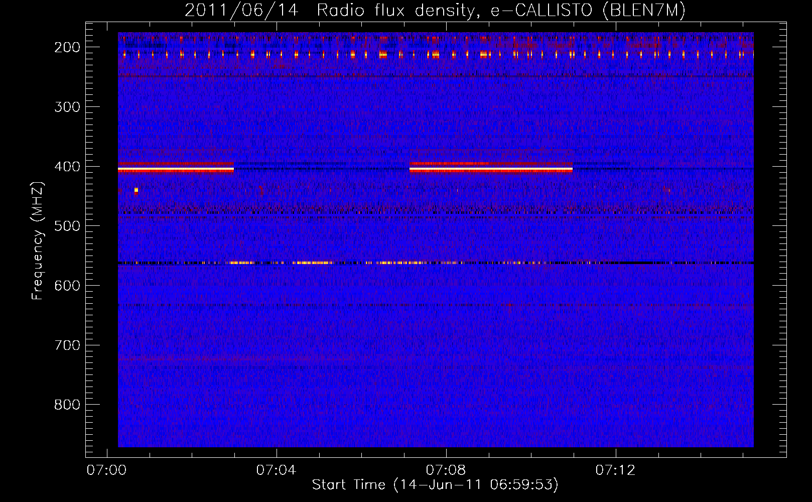812x502 pixels.
Task: Click the 'Frequency (MHZ)' axis title
Action: click(x=38, y=240)
